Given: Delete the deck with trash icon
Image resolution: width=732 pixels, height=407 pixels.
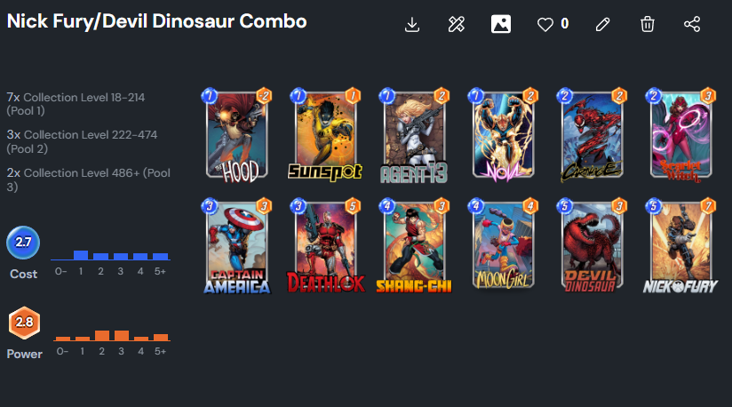Looking at the screenshot, I should [647, 24].
